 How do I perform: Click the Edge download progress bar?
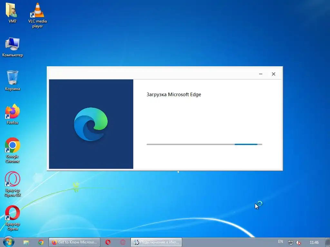204,144
